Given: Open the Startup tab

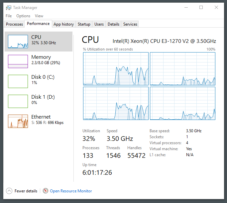Looking at the screenshot, I should tap(84, 24).
